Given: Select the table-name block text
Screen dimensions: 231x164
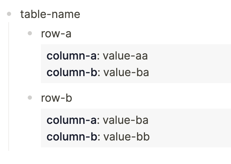Looking at the screenshot, I should tap(50, 14).
